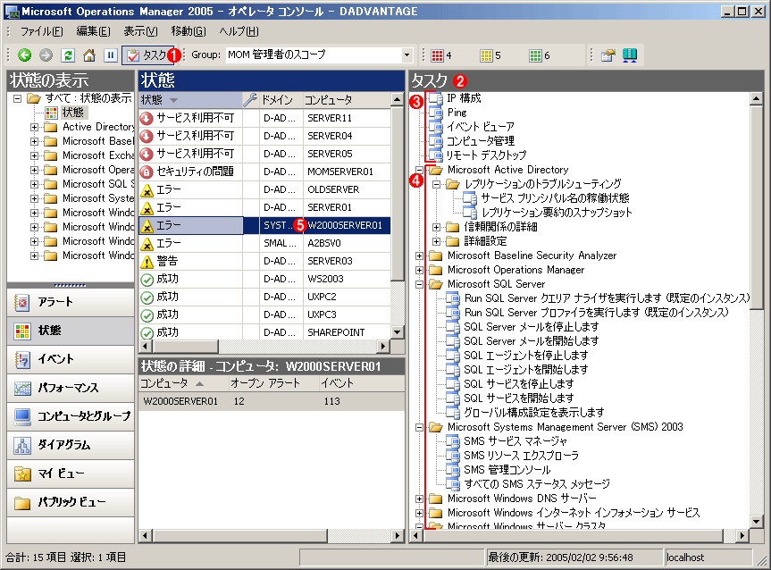Click the properties icon in toolbar

[x=608, y=55]
